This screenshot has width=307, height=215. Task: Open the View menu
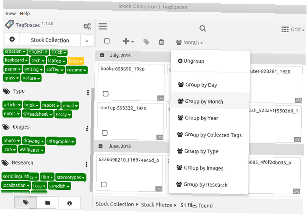pos(10,13)
